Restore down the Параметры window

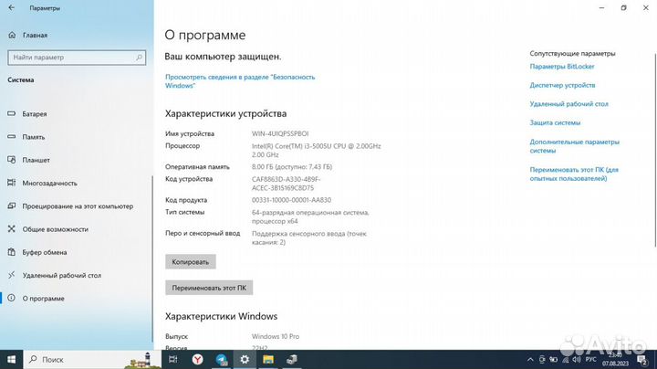(x=623, y=7)
